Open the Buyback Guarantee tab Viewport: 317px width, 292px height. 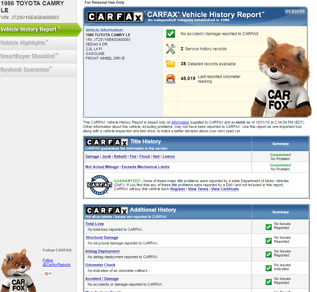pyautogui.click(x=38, y=70)
